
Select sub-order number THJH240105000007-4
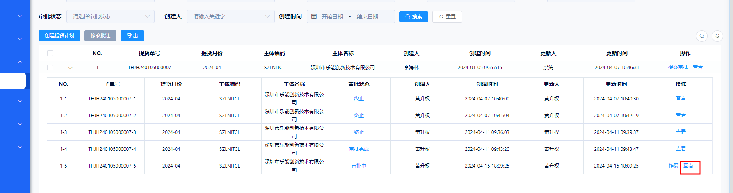[x=112, y=149]
